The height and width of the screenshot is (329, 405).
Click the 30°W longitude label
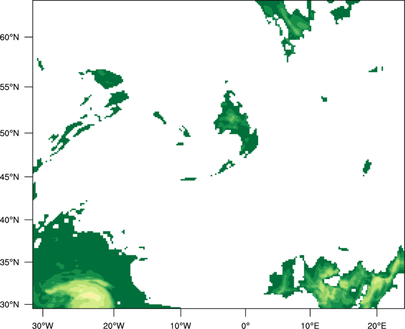[43, 325]
